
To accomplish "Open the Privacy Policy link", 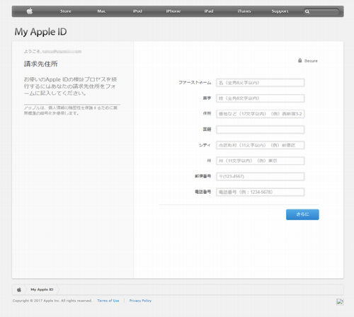I will [x=140, y=301].
